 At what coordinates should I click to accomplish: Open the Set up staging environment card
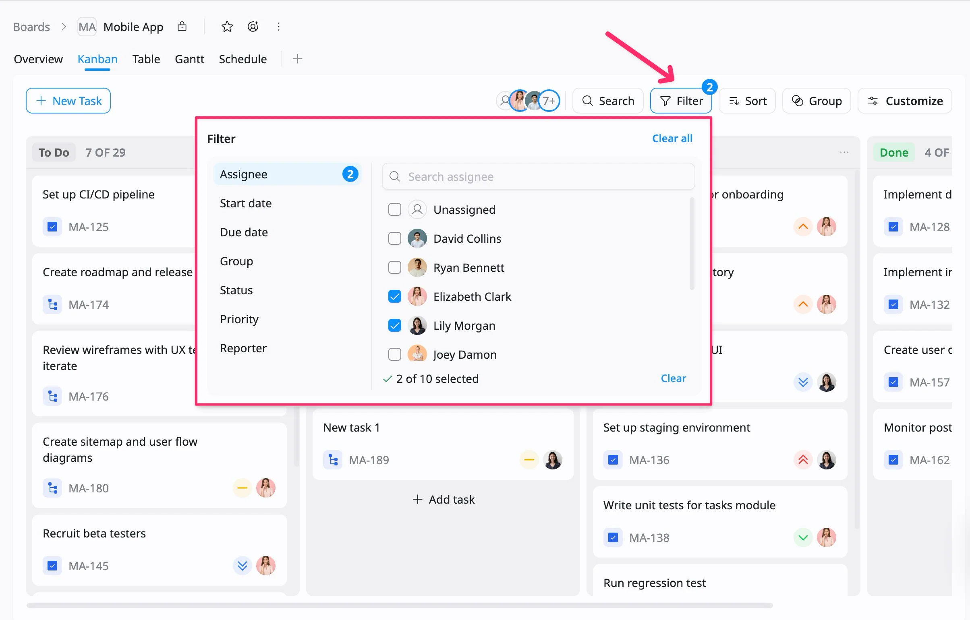(720, 444)
